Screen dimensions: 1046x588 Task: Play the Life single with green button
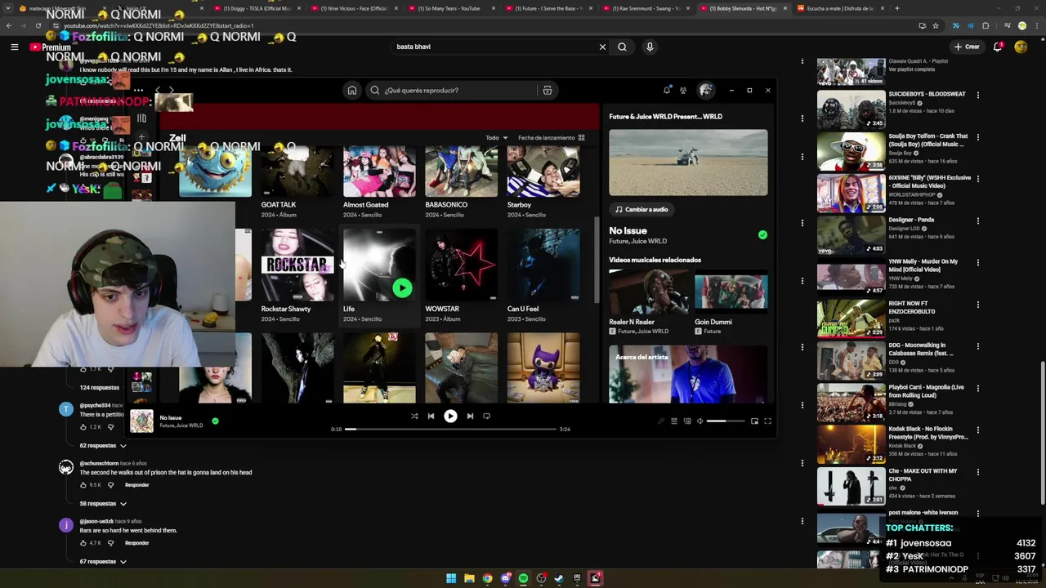tap(401, 287)
